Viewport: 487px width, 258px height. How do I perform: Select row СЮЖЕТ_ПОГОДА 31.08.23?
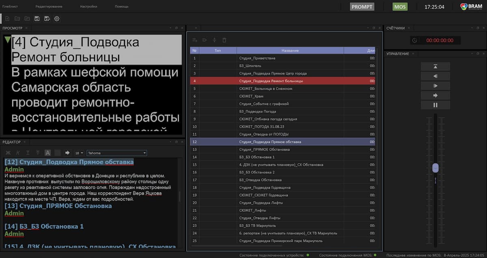click(x=282, y=127)
